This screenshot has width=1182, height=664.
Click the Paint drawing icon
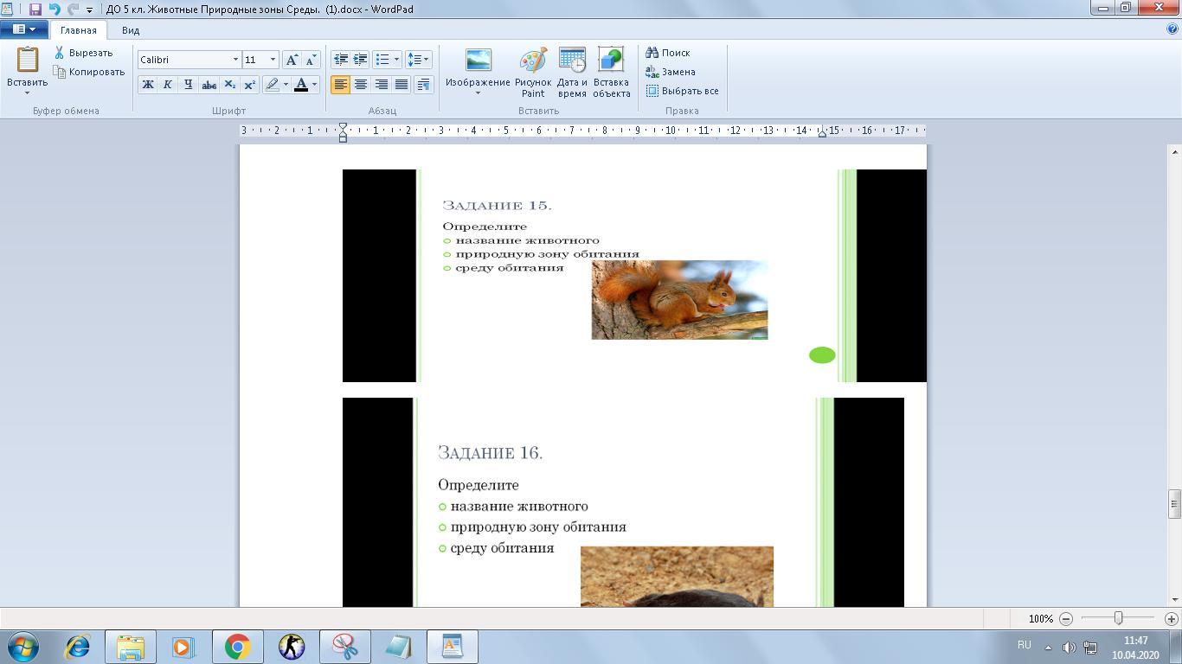(533, 62)
